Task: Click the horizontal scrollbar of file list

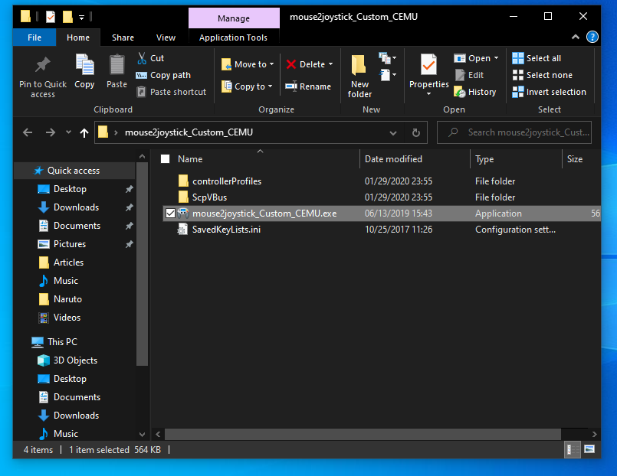Action: point(363,434)
